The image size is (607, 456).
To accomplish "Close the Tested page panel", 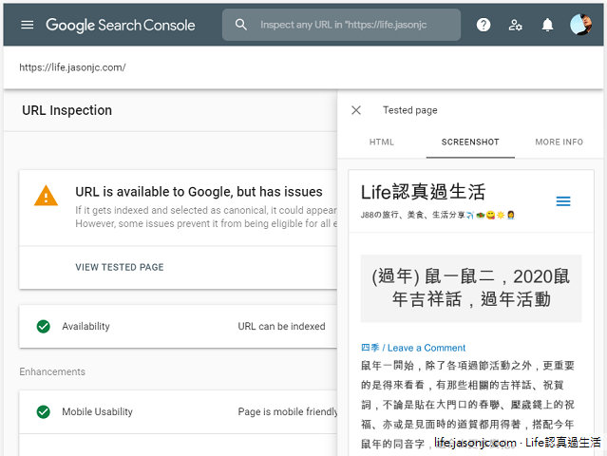I will [x=356, y=110].
